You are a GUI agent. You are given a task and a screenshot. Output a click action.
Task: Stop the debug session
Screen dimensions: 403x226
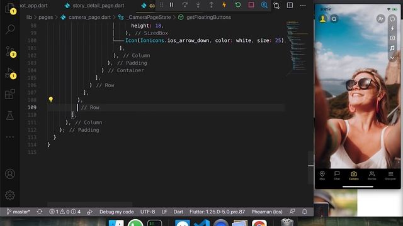(251, 5)
